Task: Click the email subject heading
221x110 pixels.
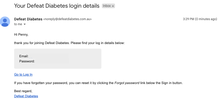Action: [x=56, y=6]
